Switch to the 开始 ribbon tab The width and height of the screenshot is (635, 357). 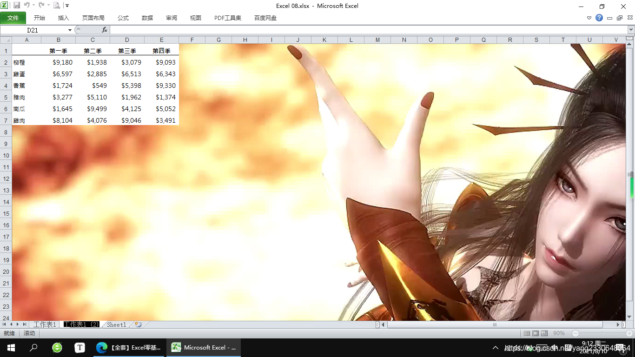pyautogui.click(x=40, y=18)
